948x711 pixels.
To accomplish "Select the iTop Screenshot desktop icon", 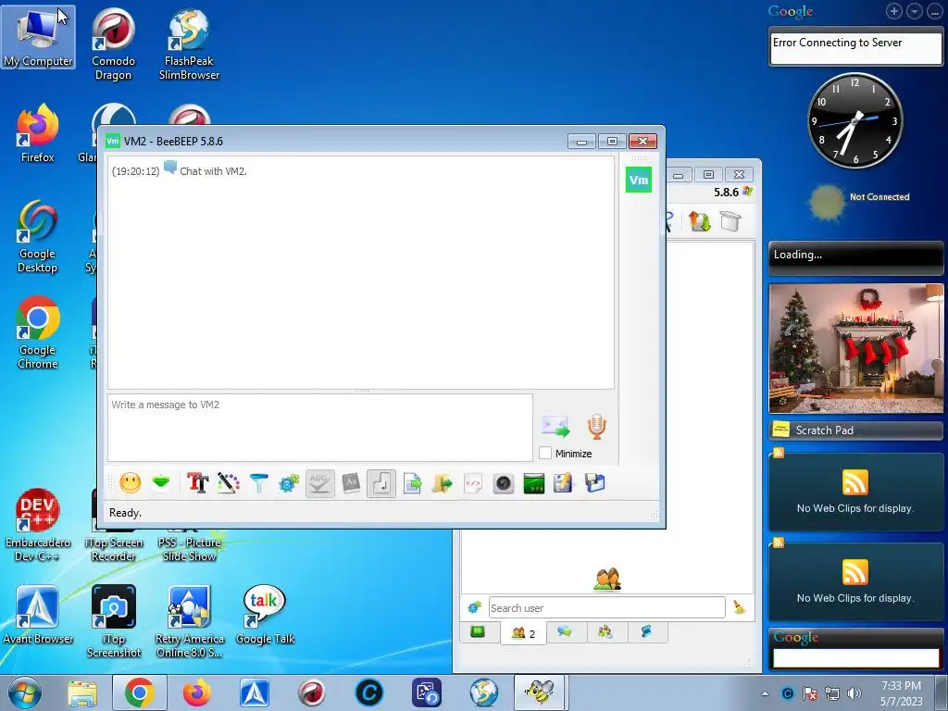I will click(x=114, y=621).
